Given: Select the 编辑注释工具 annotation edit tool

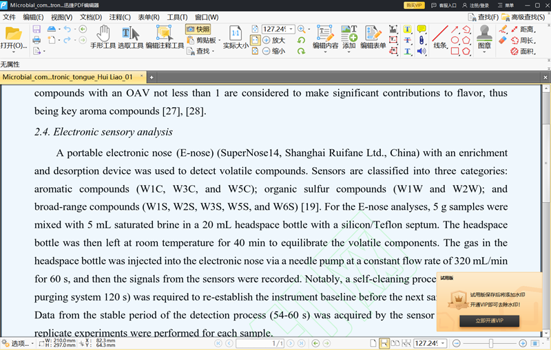Looking at the screenshot, I should [x=165, y=37].
